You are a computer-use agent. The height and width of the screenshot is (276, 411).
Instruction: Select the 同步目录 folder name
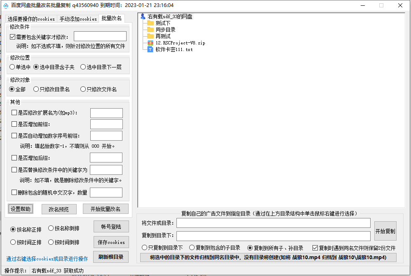coord(165,30)
